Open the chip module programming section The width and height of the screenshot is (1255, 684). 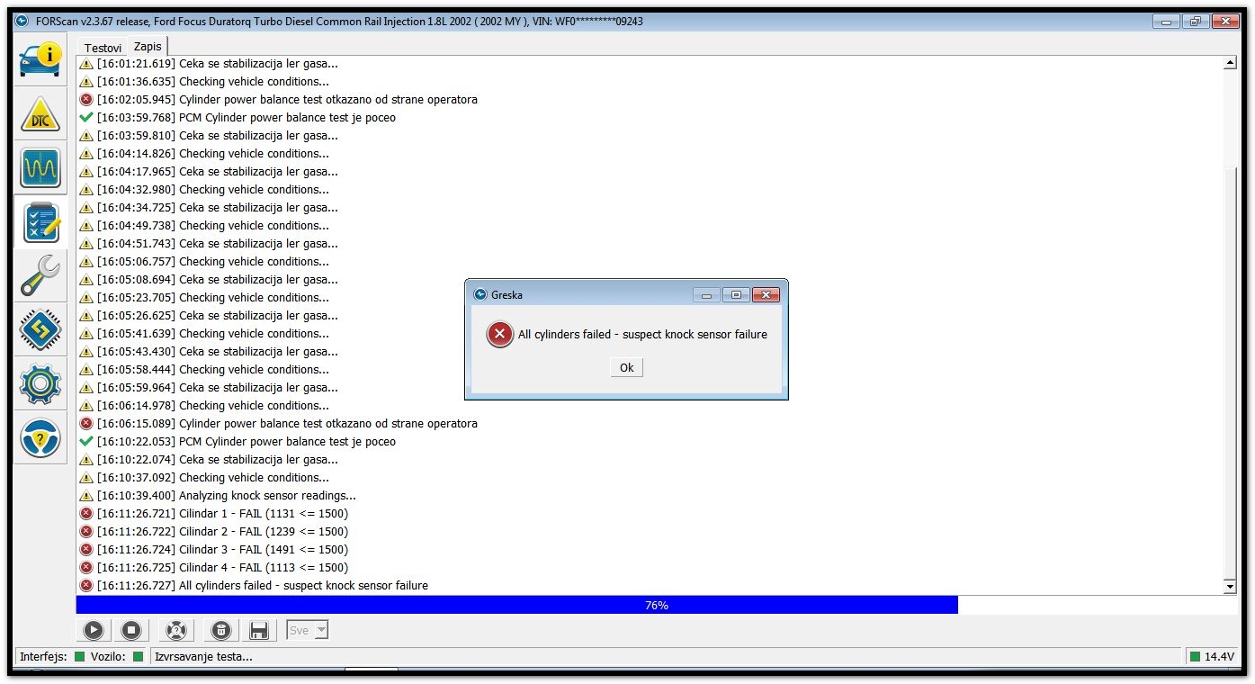[x=40, y=330]
